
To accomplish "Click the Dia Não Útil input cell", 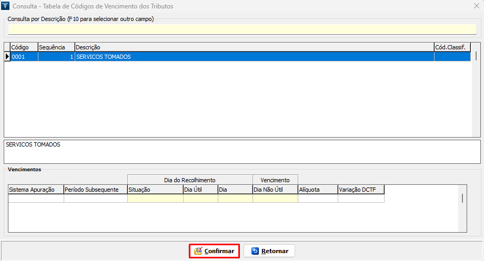I will click(275, 199).
